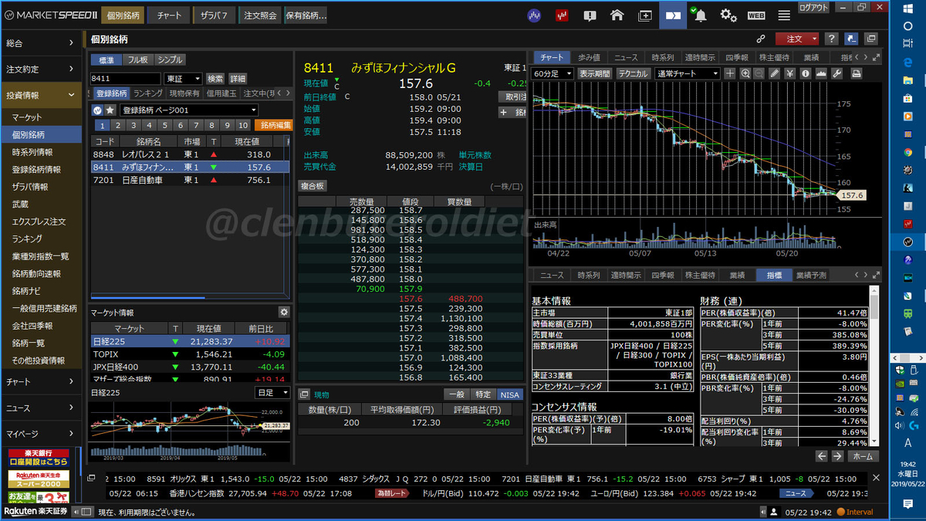The height and width of the screenshot is (521, 926).
Task: Click the blue shortcut arrow icon
Action: 851,39
